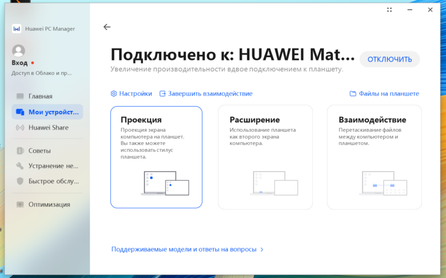Open the Настройки link
Screen dimensions: 446x278
pos(136,94)
